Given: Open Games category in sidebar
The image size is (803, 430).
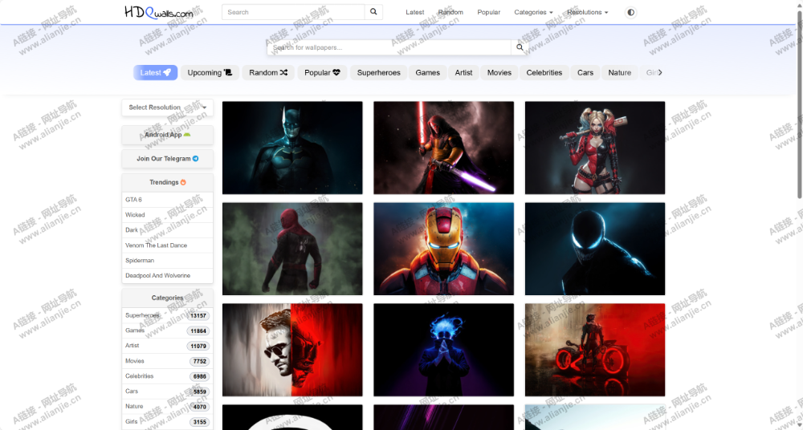Looking at the screenshot, I should [168, 331].
